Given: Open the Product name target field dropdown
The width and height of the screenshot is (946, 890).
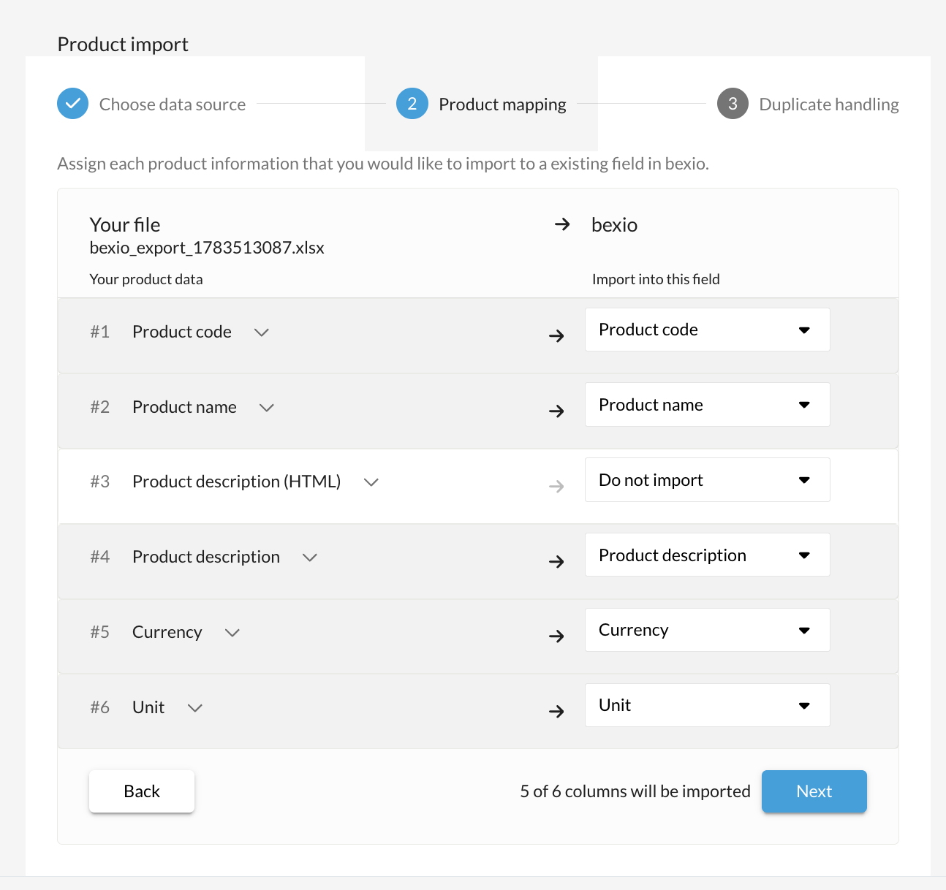Looking at the screenshot, I should tap(707, 405).
